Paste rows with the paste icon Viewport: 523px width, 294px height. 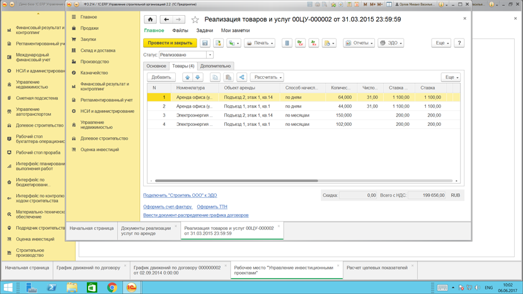point(229,77)
